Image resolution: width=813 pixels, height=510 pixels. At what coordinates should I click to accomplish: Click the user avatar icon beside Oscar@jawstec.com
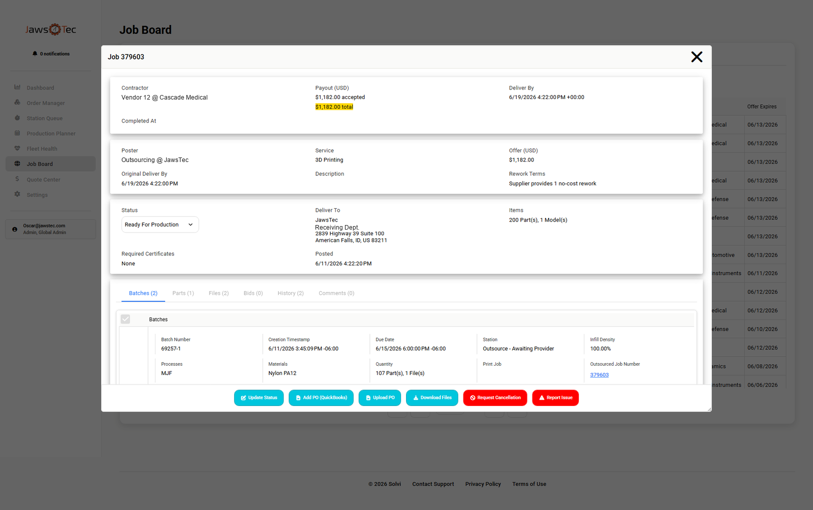pyautogui.click(x=15, y=229)
